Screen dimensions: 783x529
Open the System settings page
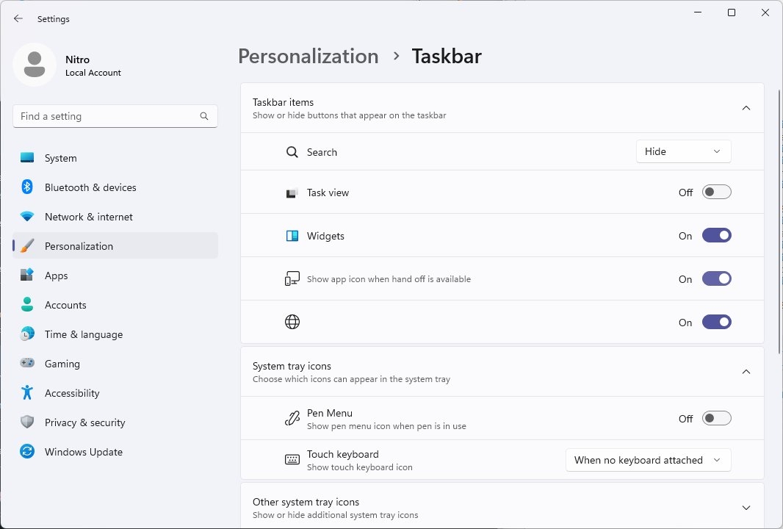tap(115, 158)
